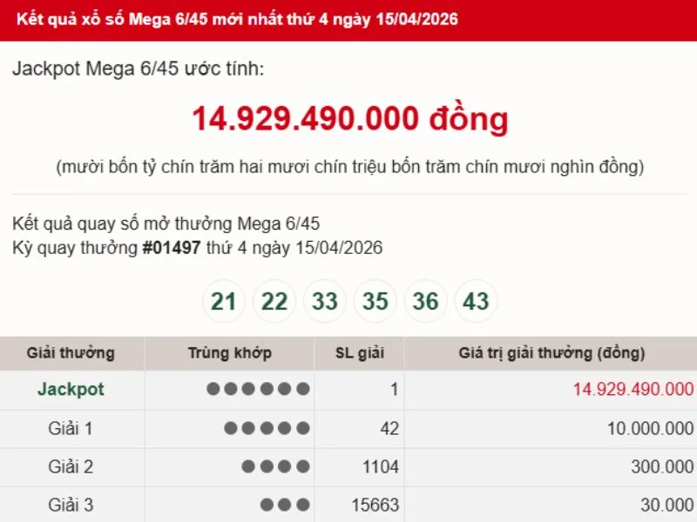
Task: Click the six match dots in Jackpot row
Action: 258,390
